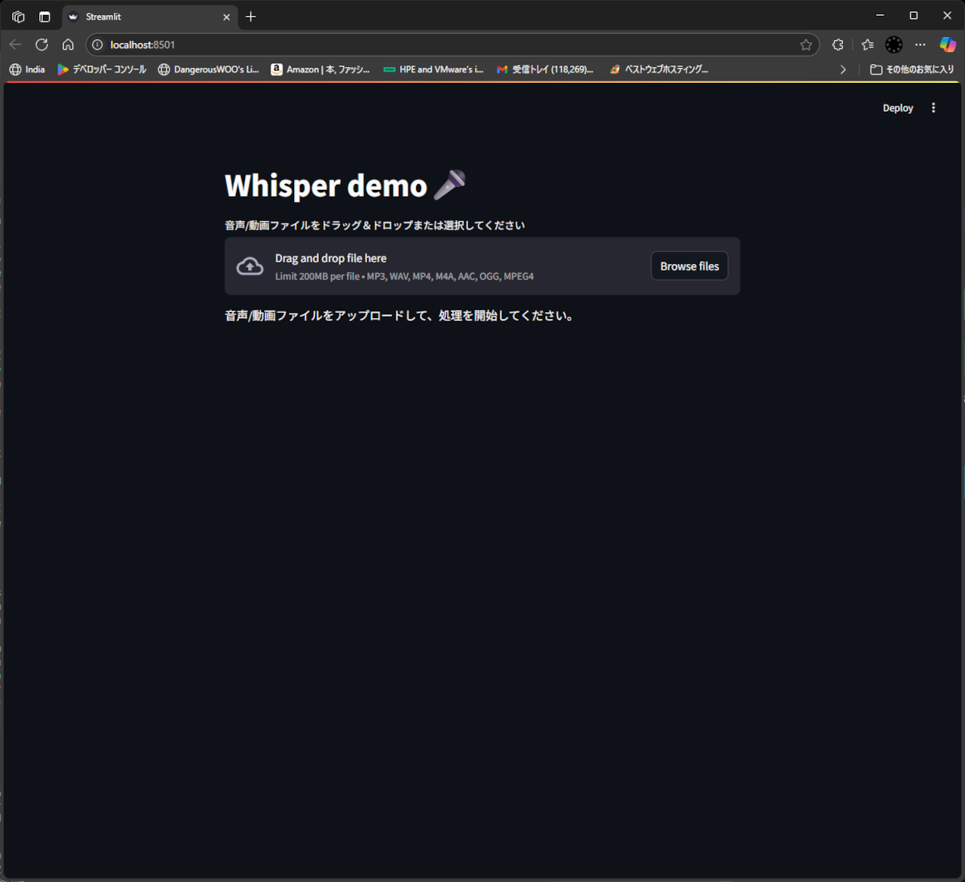
Task: Open the デベロッパー コンソール bookmark
Action: point(102,69)
